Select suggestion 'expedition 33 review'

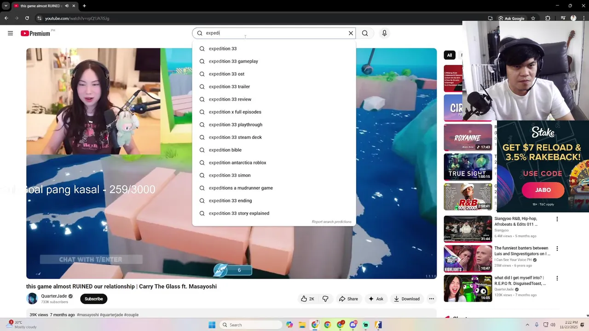point(274,99)
